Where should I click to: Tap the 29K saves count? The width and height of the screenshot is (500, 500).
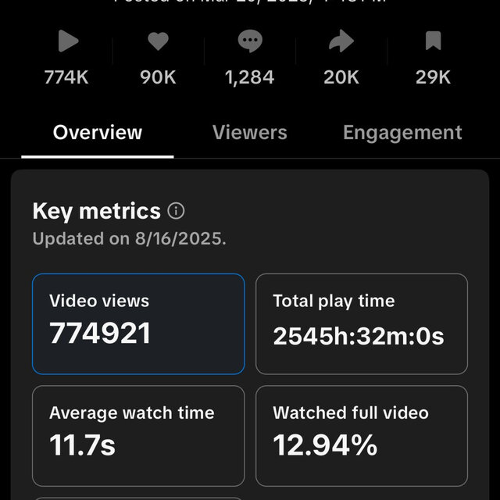tap(433, 77)
